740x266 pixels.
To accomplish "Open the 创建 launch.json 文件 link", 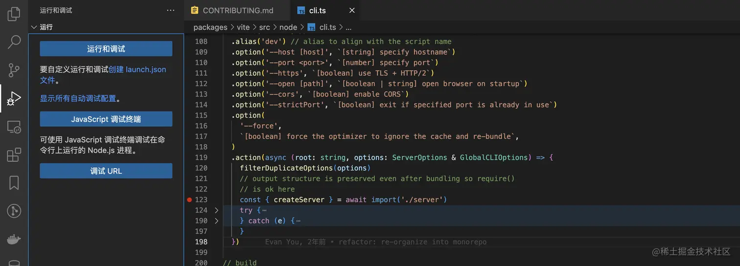I will click(x=138, y=69).
